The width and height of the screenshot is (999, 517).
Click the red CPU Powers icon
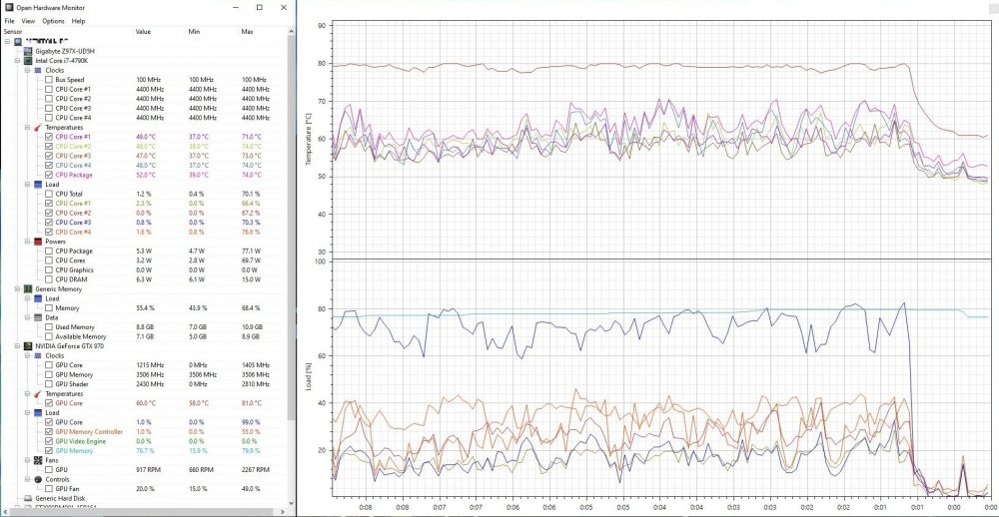pyautogui.click(x=37, y=241)
